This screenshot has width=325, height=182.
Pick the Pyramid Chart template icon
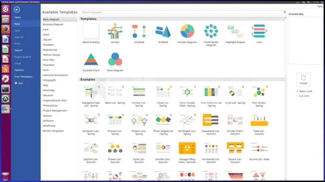[91, 59]
